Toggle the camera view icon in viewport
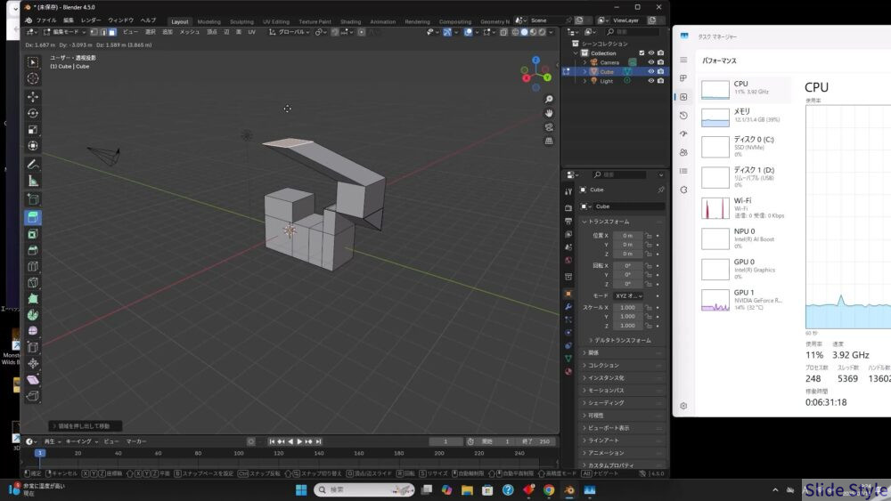Screen dimensions: 891x501 point(549,127)
